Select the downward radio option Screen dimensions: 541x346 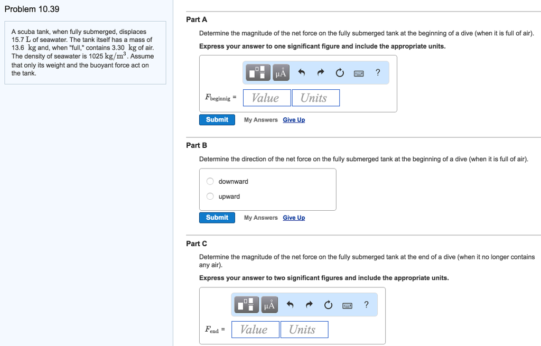pos(210,182)
